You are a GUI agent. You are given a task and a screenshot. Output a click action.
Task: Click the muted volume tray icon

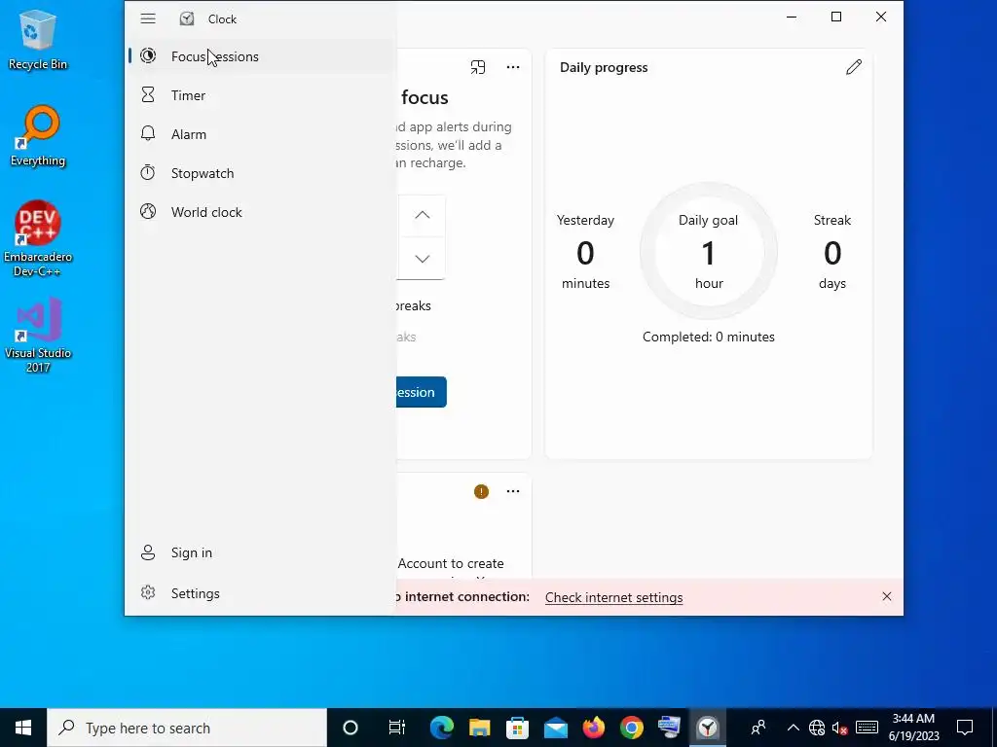[x=840, y=728]
